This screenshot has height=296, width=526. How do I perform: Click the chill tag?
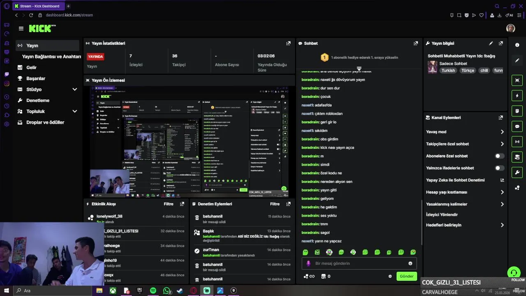(x=484, y=70)
